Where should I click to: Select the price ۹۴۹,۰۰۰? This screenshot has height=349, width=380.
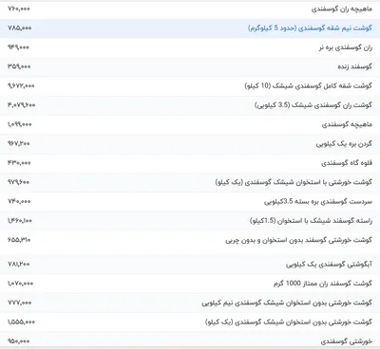18,47
